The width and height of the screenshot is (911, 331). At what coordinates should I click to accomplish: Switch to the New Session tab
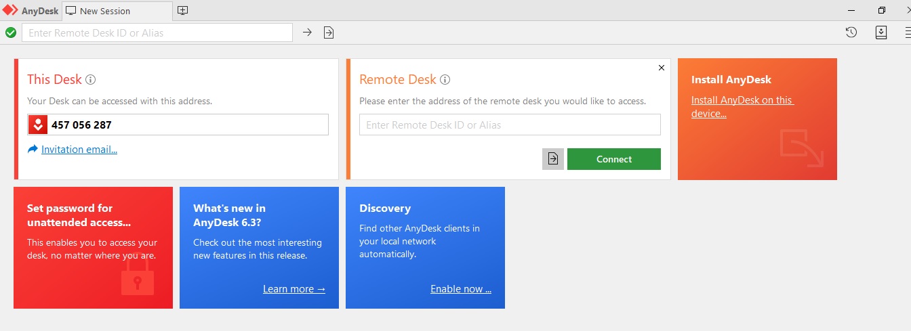[105, 11]
